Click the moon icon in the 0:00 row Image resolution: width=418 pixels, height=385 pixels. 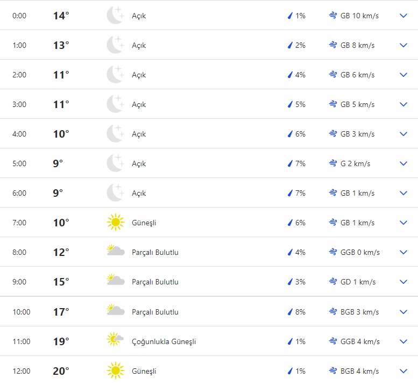(x=115, y=16)
